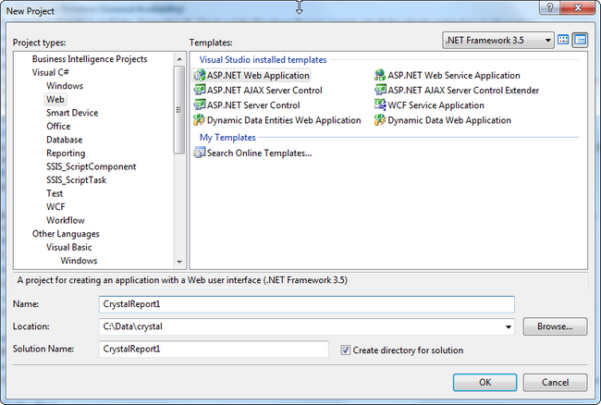Select the Other Languages node
601x405 pixels.
click(66, 234)
